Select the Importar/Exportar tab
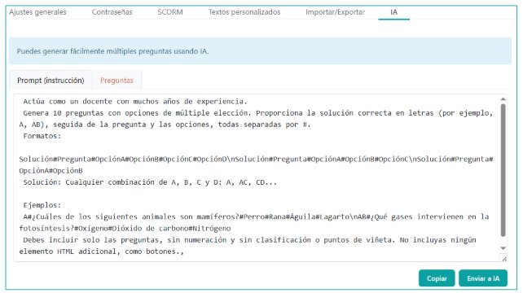 (x=335, y=12)
